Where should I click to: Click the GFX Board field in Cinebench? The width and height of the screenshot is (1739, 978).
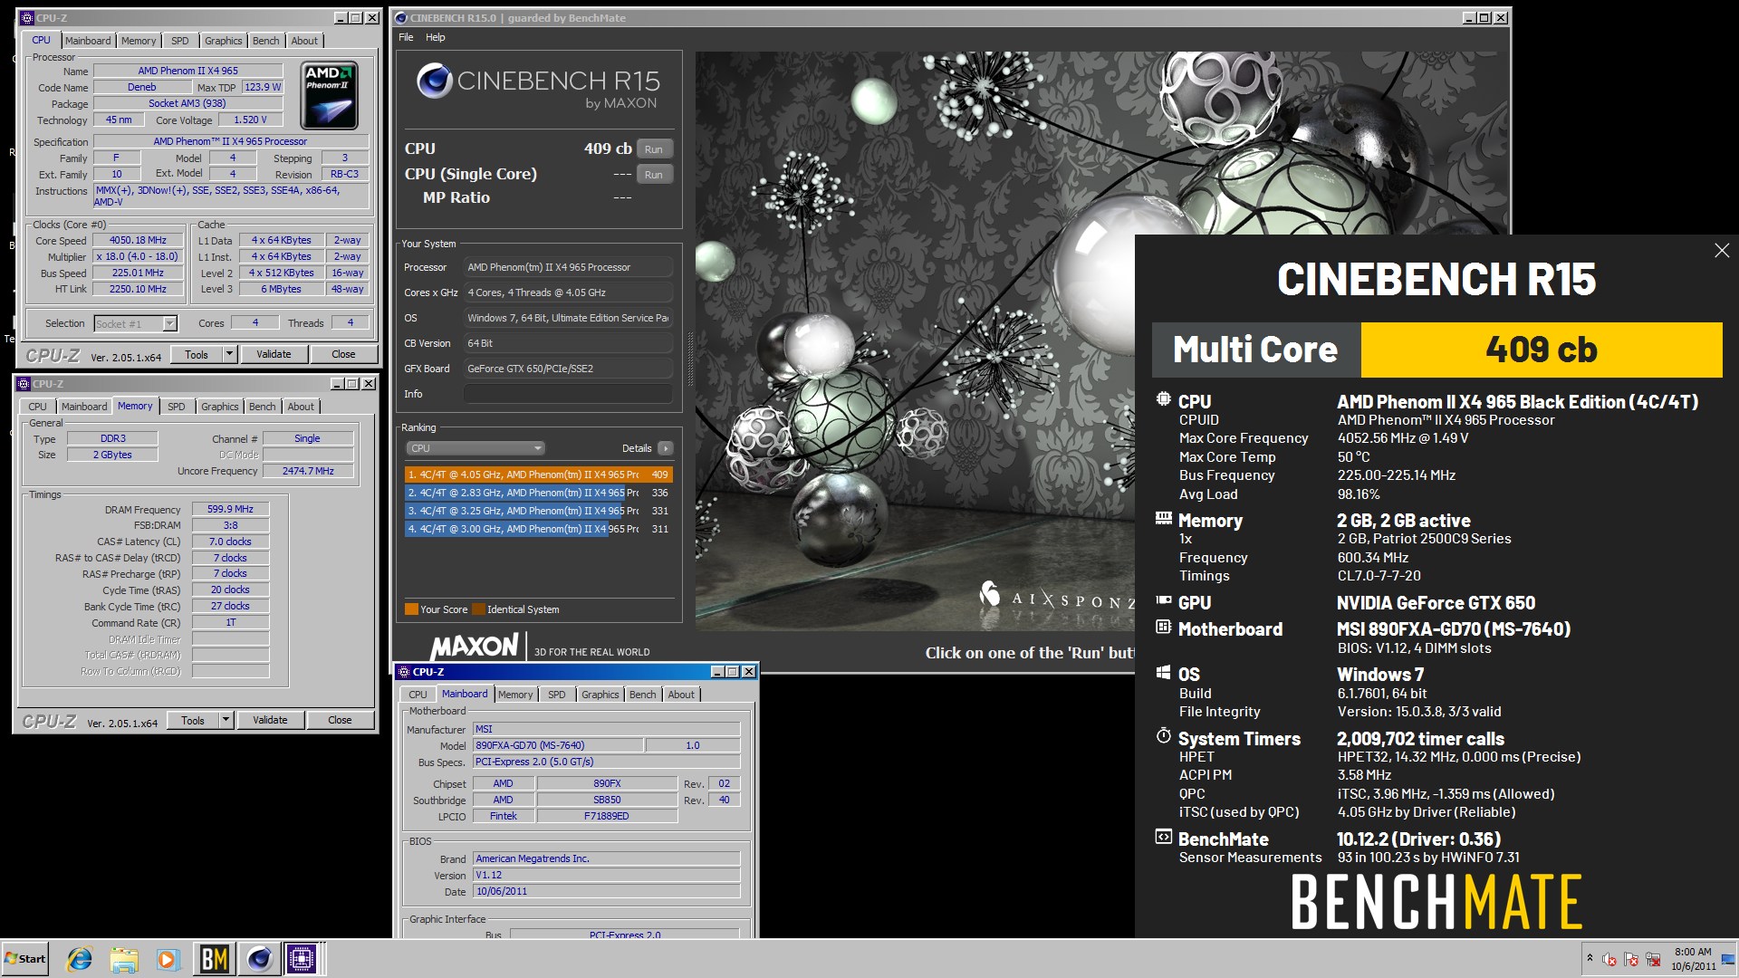tap(568, 369)
